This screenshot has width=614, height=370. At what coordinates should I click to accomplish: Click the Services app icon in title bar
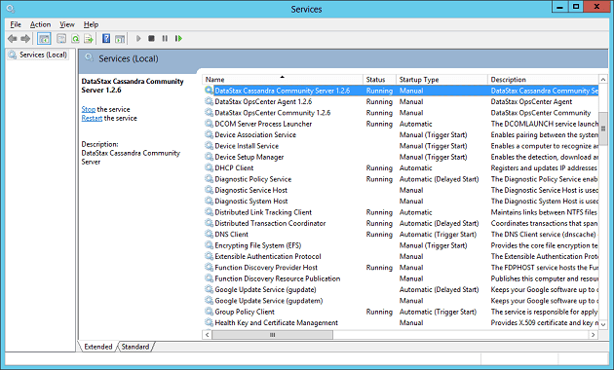[11, 9]
